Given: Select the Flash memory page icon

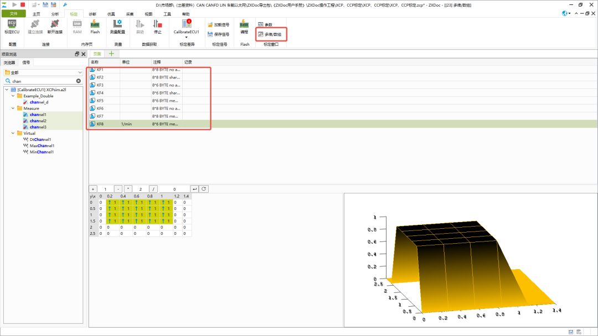Looking at the screenshot, I should click(x=95, y=25).
